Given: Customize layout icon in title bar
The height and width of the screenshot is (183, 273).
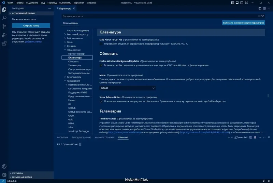Looking at the screenshot, I should coord(246,3).
